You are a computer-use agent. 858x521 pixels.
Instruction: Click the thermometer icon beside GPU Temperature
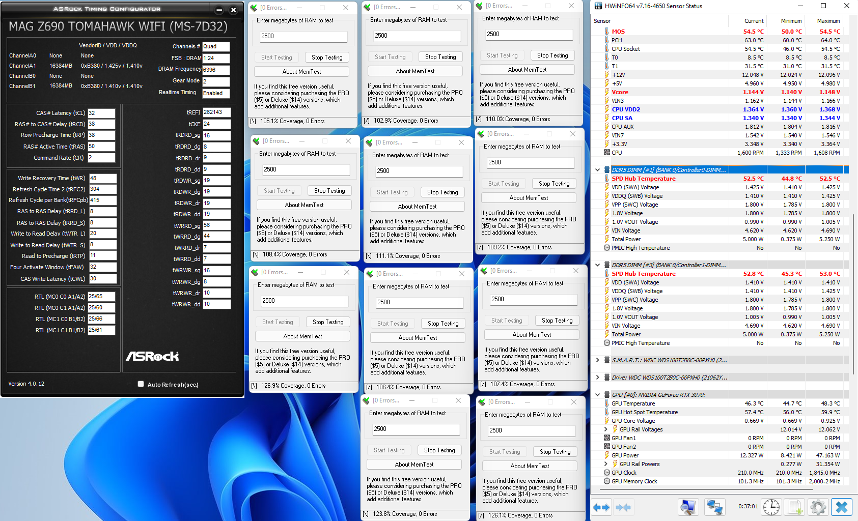[606, 403]
